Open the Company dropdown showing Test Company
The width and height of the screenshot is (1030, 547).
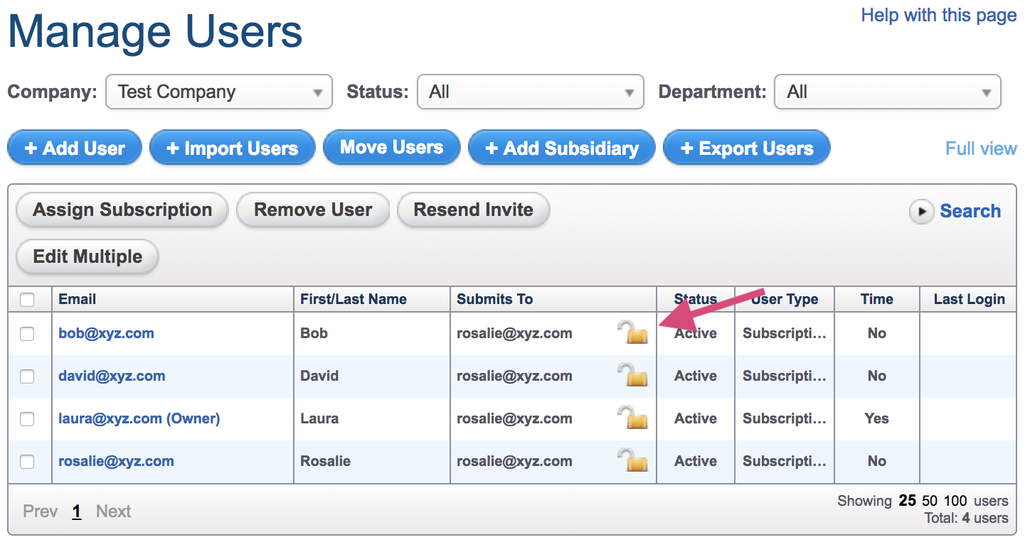[219, 92]
